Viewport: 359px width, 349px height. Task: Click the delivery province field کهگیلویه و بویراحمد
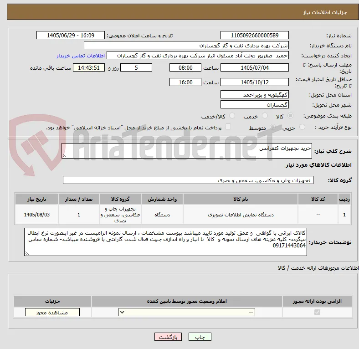click(255, 95)
